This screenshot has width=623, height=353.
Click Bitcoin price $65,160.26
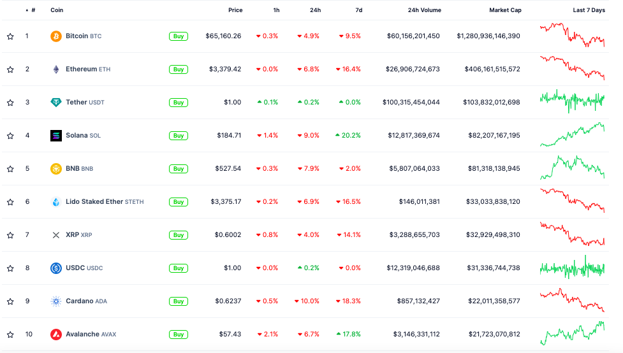[x=223, y=36]
